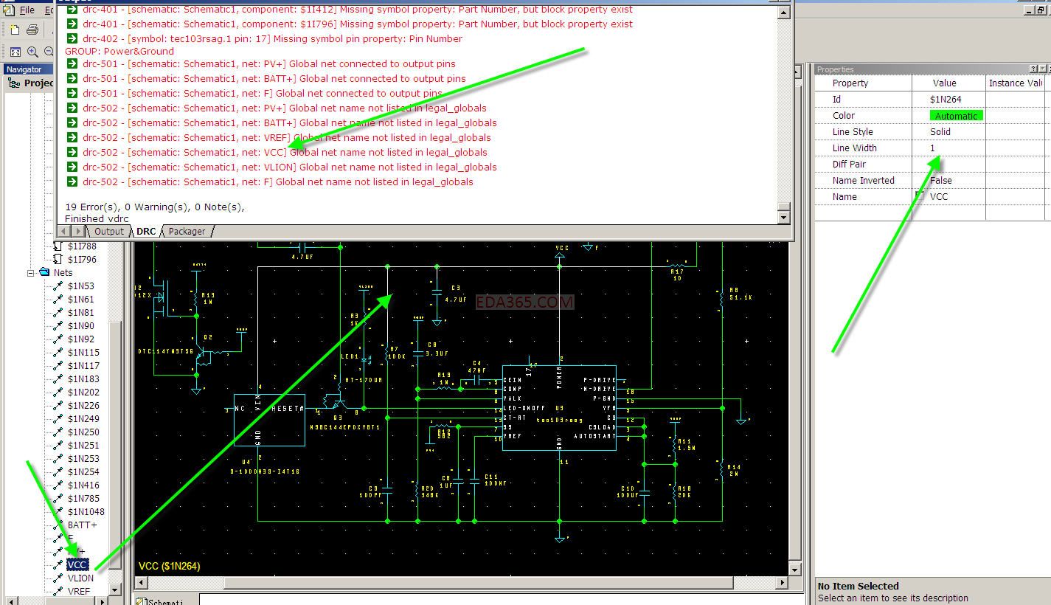Click green arrow icon beside drc-402 error
This screenshot has height=605, width=1051.
pyautogui.click(x=72, y=38)
